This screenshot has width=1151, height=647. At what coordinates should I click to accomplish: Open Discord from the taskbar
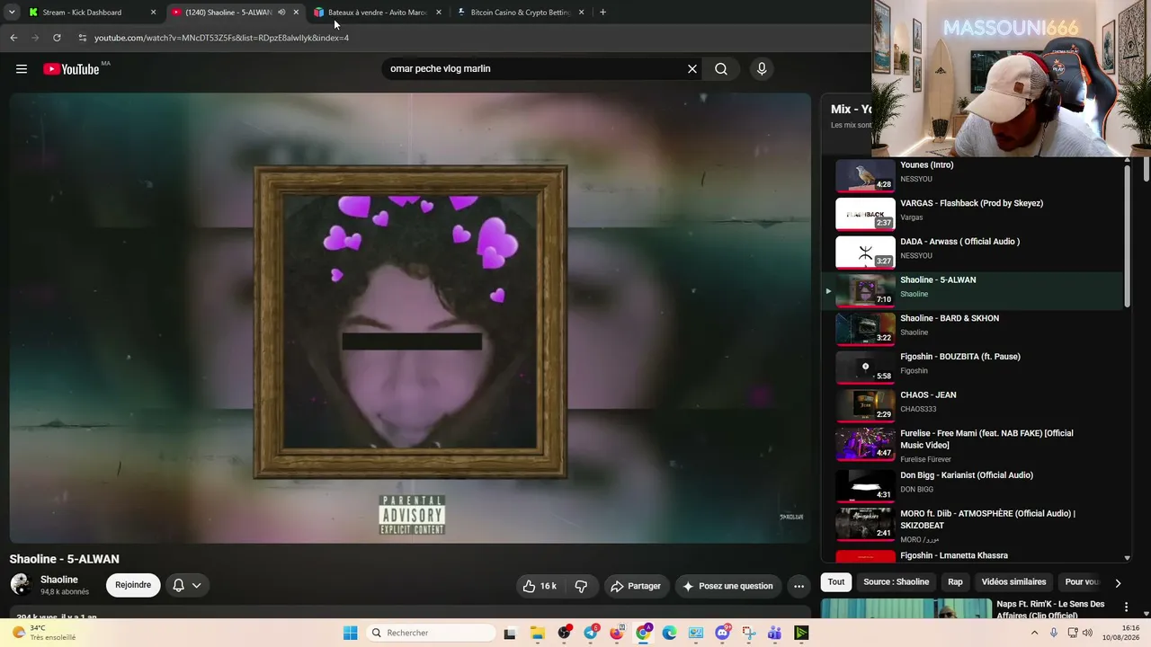pos(722,633)
